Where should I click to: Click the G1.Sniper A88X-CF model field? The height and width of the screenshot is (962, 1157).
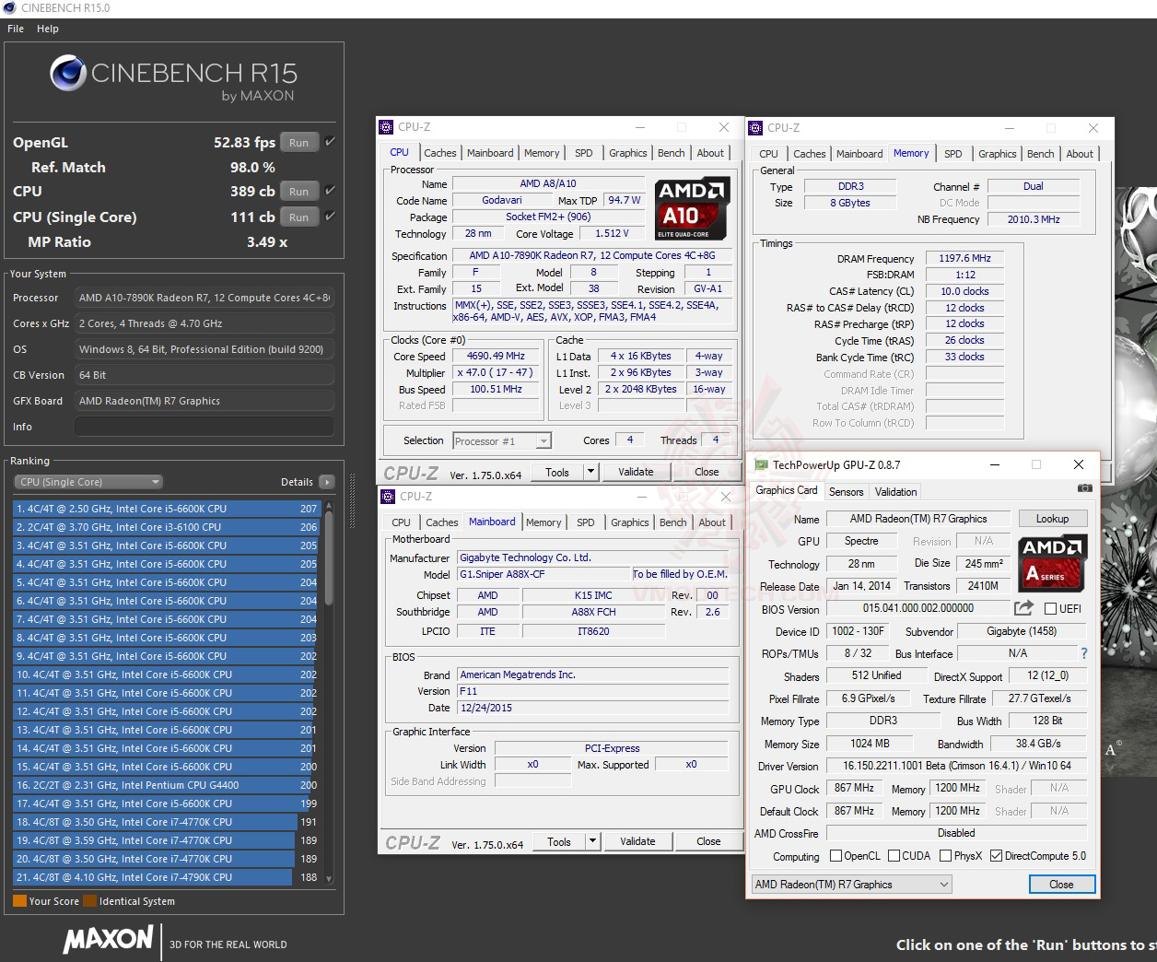(543, 574)
